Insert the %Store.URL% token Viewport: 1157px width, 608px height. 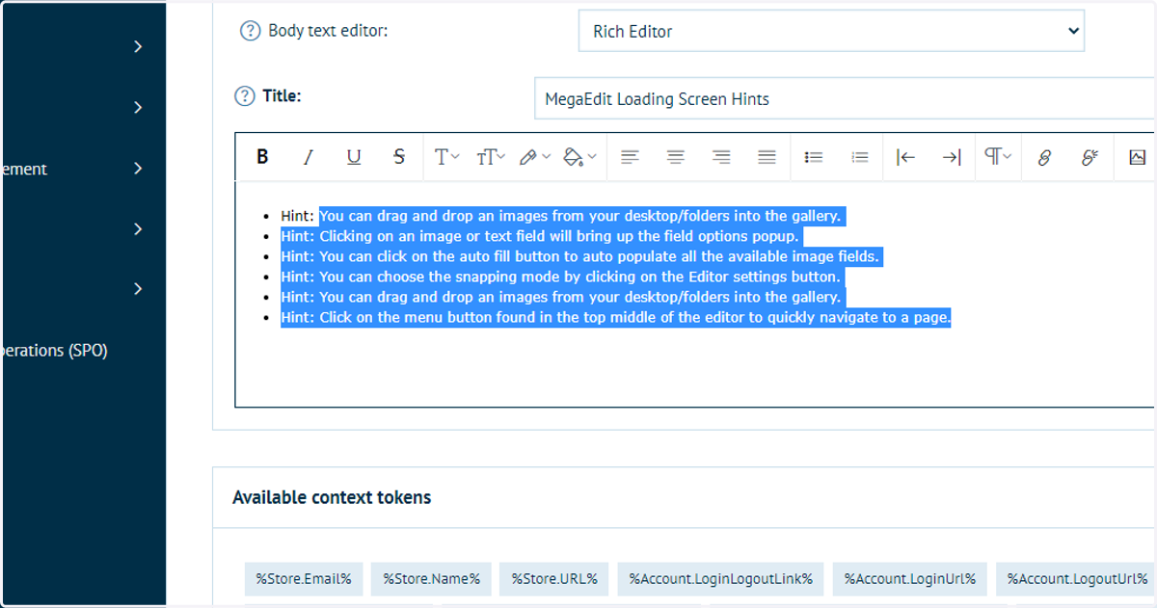click(554, 579)
